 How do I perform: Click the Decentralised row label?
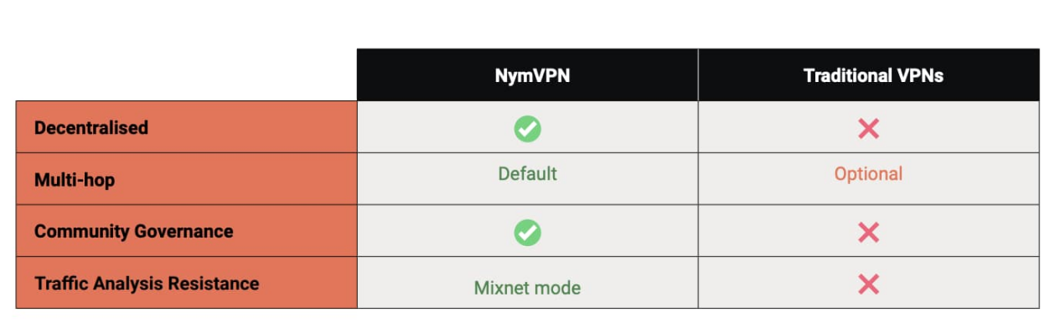90,128
